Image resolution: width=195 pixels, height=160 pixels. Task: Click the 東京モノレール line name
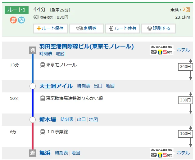coord(61,65)
